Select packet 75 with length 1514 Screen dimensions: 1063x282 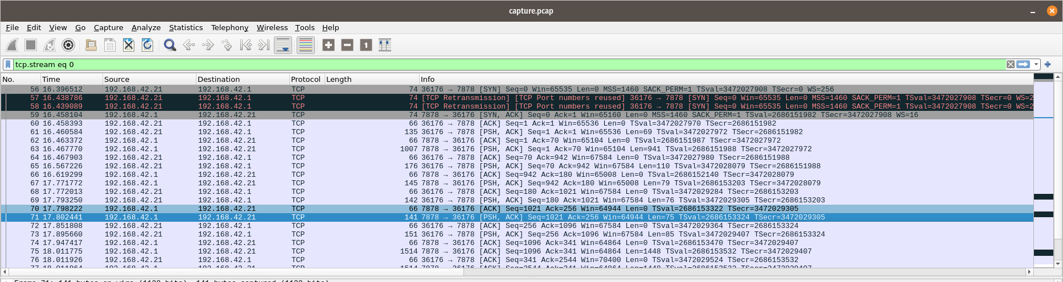(517, 251)
